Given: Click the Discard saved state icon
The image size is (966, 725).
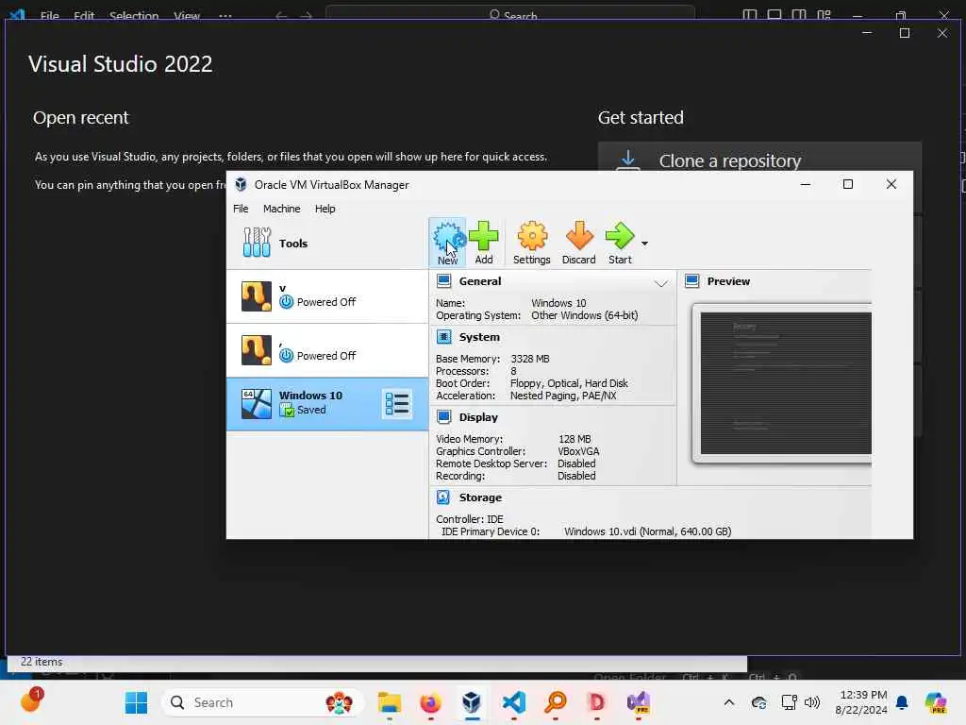Looking at the screenshot, I should (x=578, y=243).
